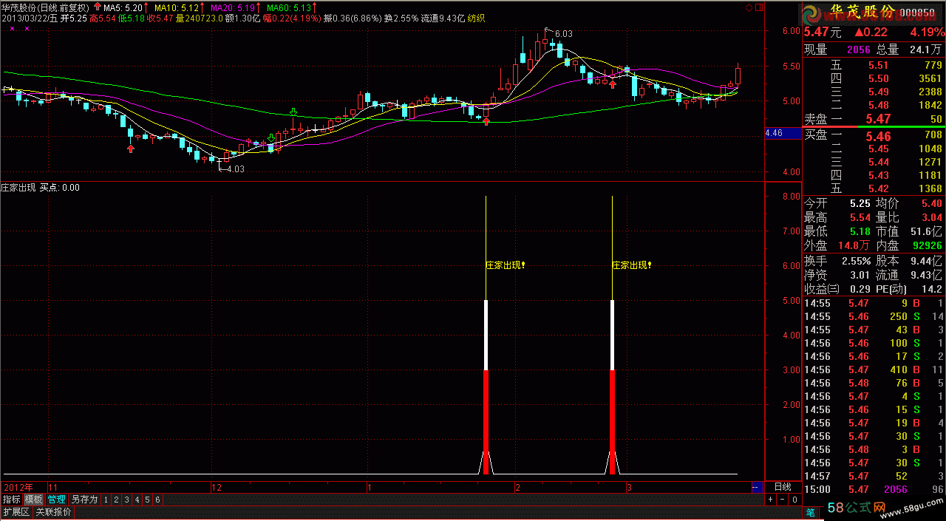Select the 模板 tab
Screen dimensions: 946x521
(x=34, y=500)
